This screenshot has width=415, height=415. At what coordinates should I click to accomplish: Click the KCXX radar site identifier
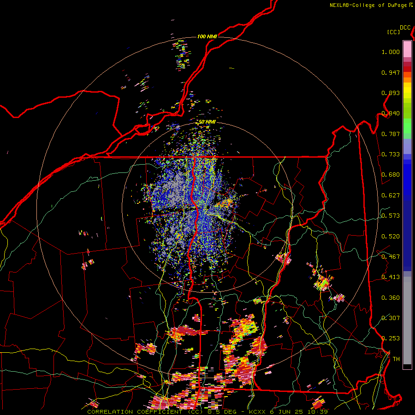(x=257, y=412)
